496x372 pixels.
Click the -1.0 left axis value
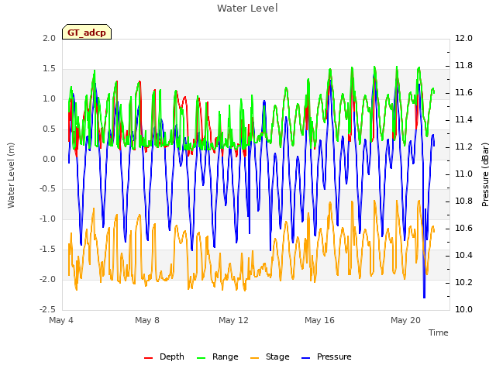pyautogui.click(x=47, y=219)
